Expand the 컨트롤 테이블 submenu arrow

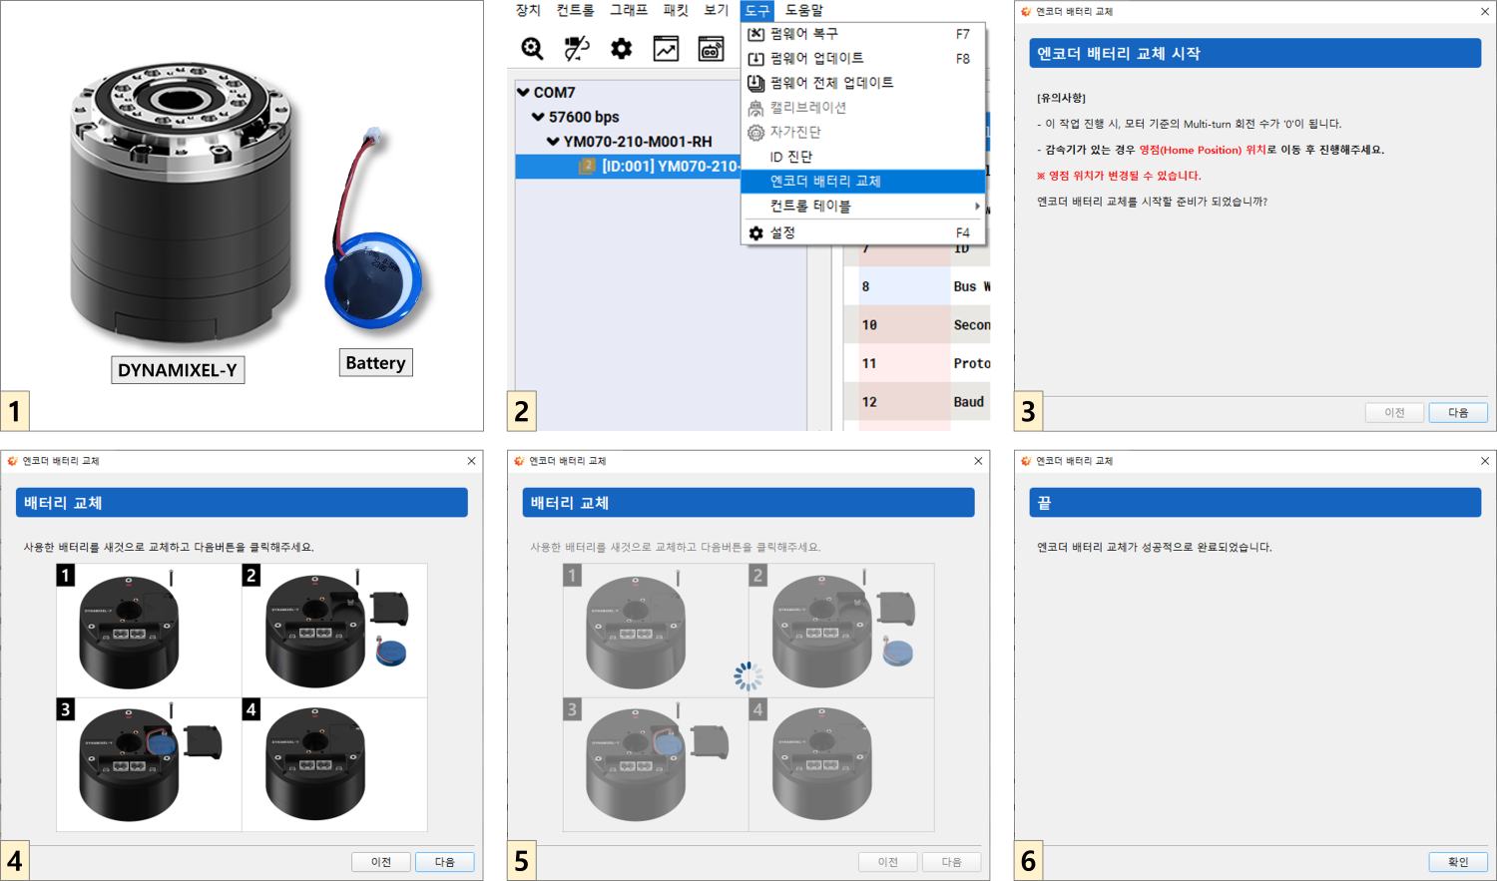tap(976, 207)
